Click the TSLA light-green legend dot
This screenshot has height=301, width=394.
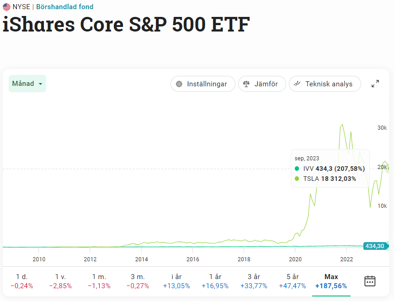point(297,179)
